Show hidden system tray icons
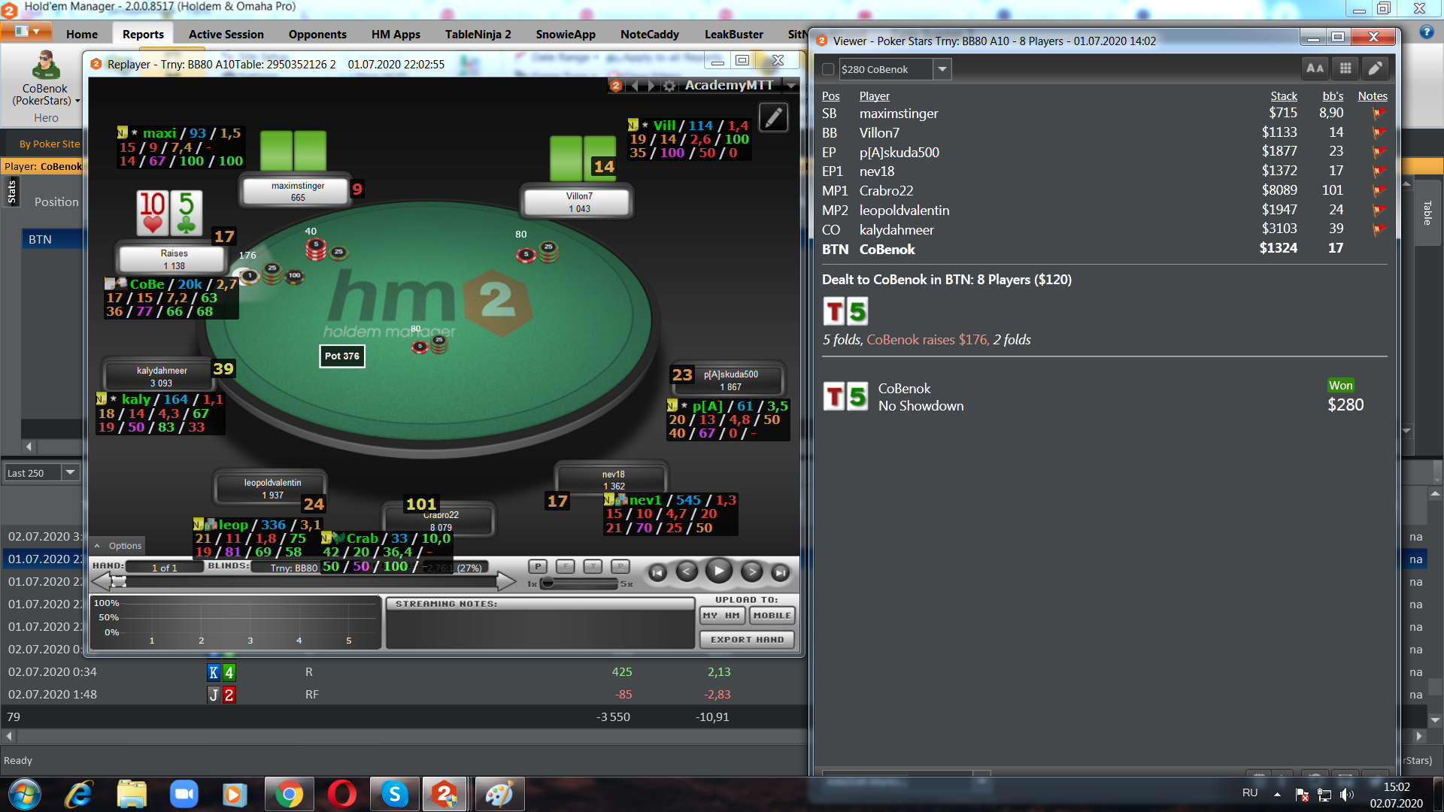 pyautogui.click(x=1276, y=794)
